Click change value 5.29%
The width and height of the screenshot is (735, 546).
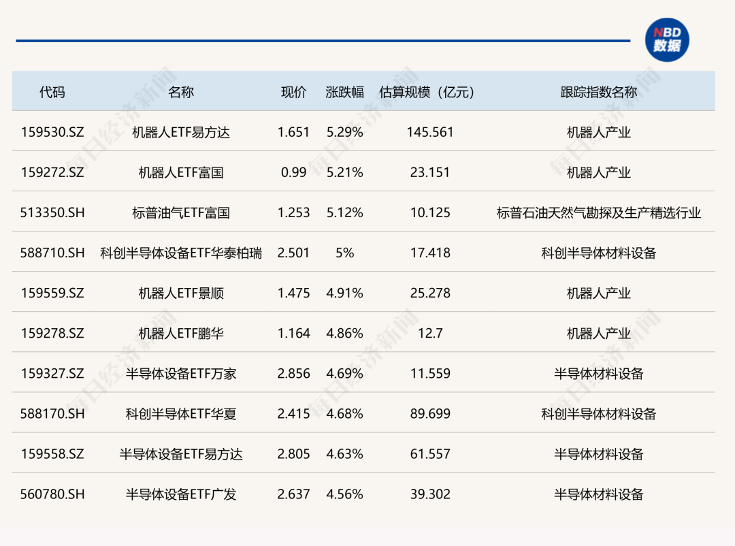(x=344, y=132)
